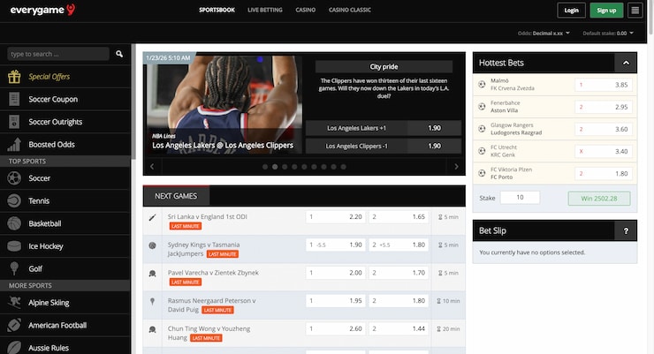Click soccer icon beside FC Utrecht hottest bet
The width and height of the screenshot is (654, 354).
[x=482, y=151]
